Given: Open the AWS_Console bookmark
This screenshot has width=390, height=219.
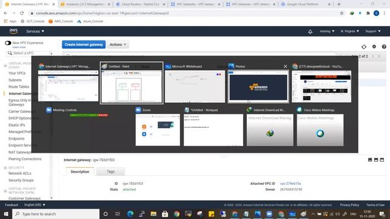Looking at the screenshot, I should coord(61,21).
